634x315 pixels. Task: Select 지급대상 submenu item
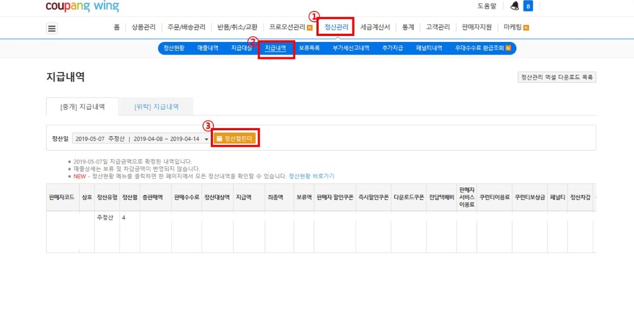(x=241, y=48)
